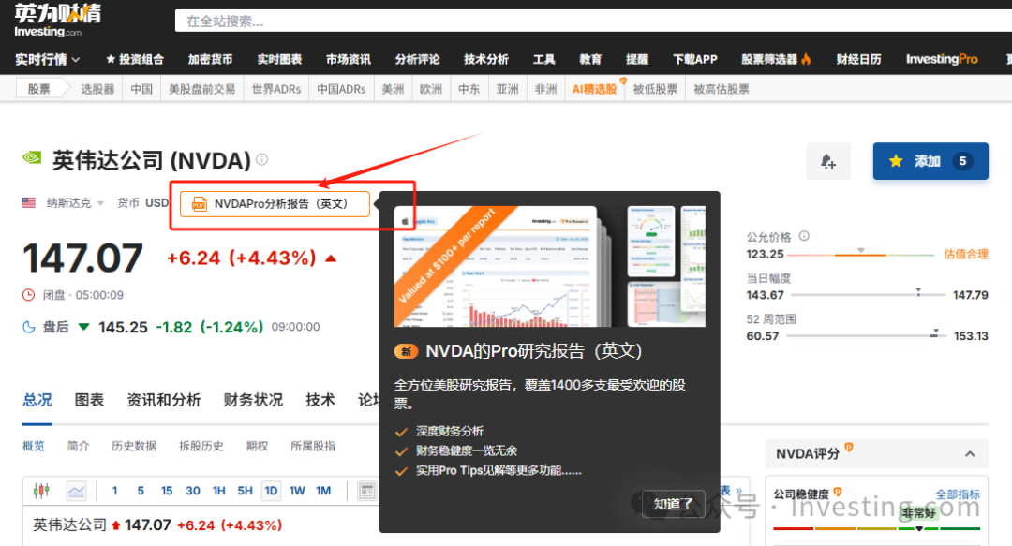1012x546 pixels.
Task: Open the 纳斯达克 exchange dropdown
Action: click(75, 203)
